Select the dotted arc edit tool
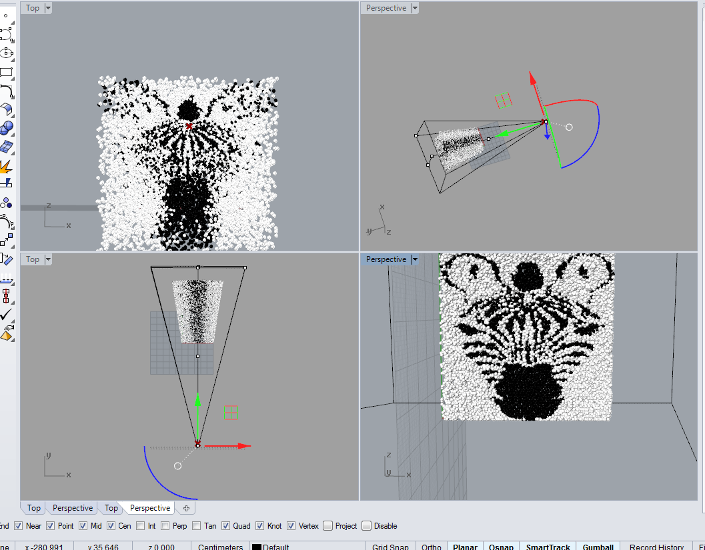 point(6,222)
